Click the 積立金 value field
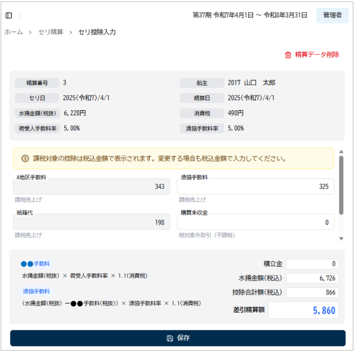The image size is (354, 351). tap(312, 264)
